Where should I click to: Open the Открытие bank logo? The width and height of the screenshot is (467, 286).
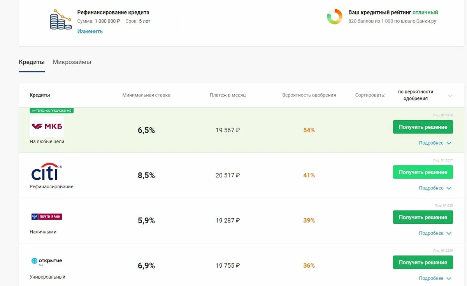pyautogui.click(x=47, y=261)
